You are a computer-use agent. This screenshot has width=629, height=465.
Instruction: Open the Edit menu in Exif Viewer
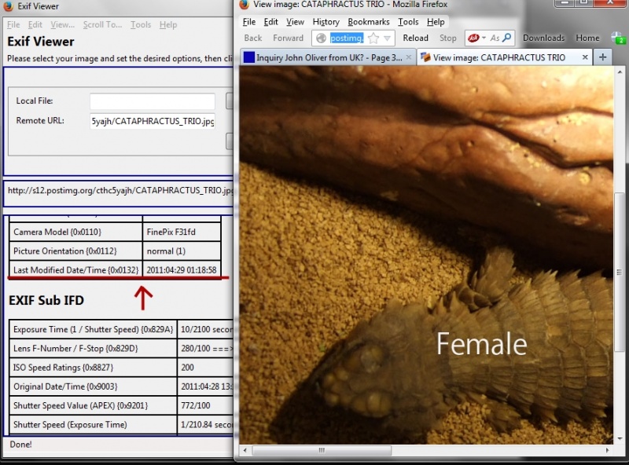[35, 25]
